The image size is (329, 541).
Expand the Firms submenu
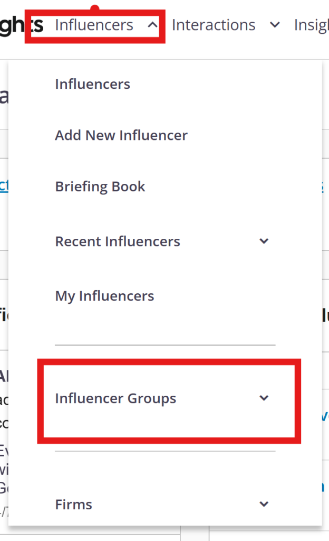coord(74,505)
